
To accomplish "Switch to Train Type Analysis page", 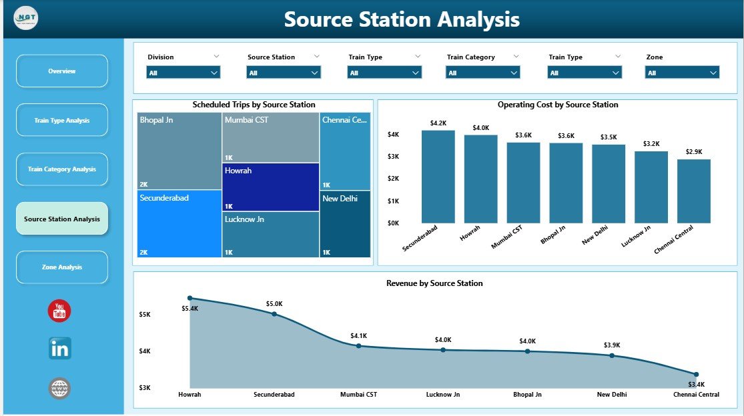I will (62, 120).
